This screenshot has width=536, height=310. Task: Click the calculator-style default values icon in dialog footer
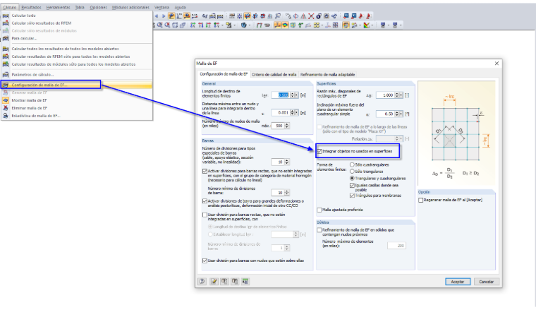[245, 281]
